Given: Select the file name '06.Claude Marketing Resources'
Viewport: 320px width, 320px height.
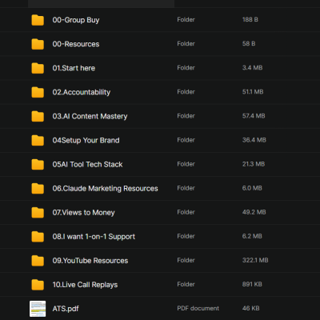Looking at the screenshot, I should (x=105, y=189).
